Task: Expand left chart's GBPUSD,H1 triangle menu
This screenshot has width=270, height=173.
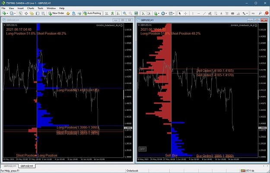Action: click(4, 25)
